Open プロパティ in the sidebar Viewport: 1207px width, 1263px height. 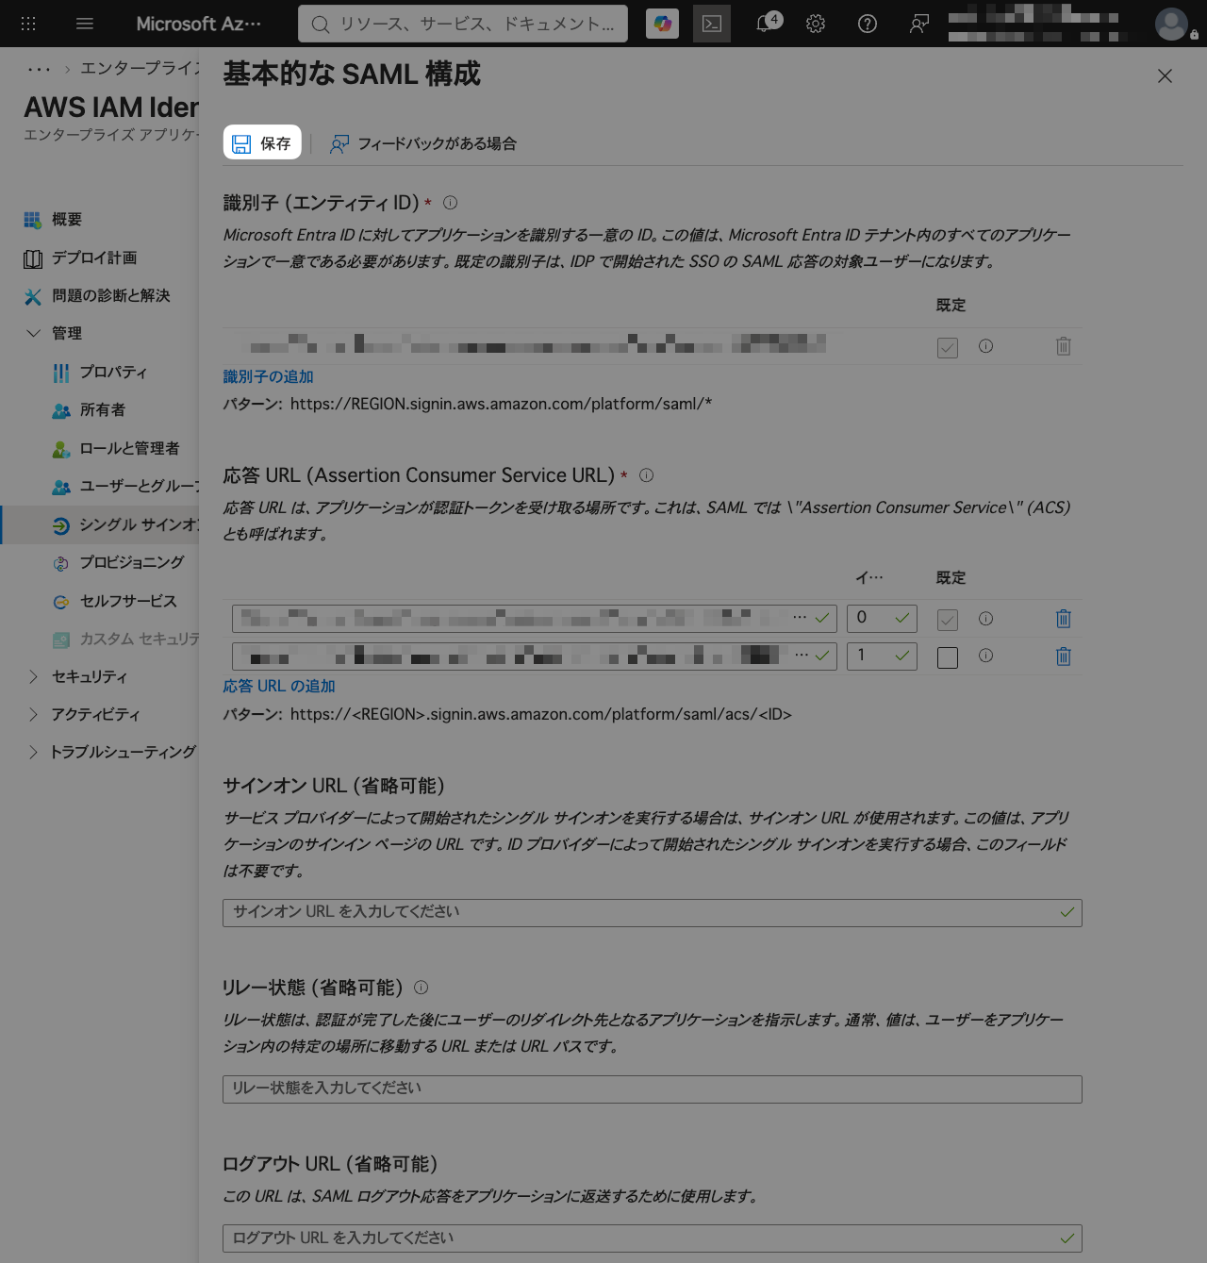100,373
